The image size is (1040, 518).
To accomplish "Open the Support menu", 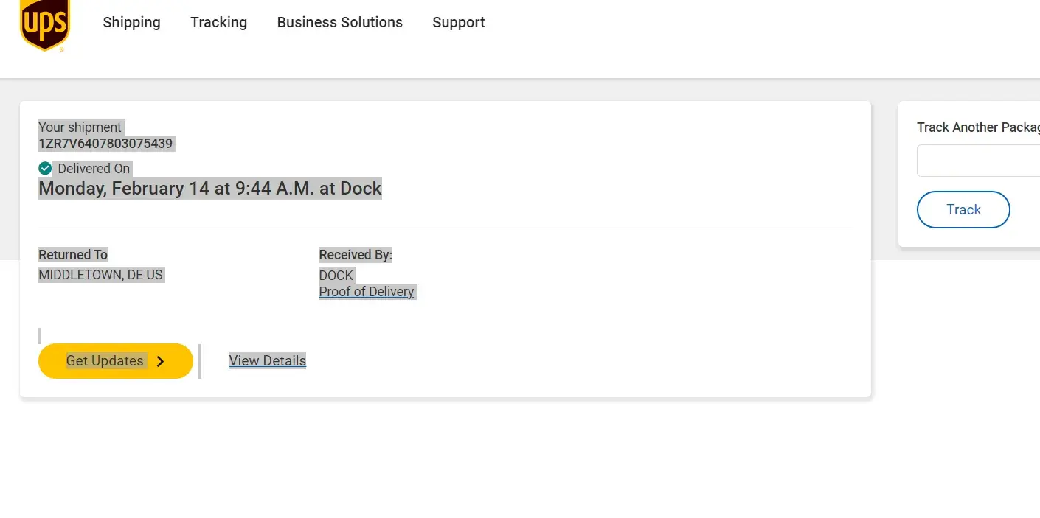I will click(x=458, y=22).
